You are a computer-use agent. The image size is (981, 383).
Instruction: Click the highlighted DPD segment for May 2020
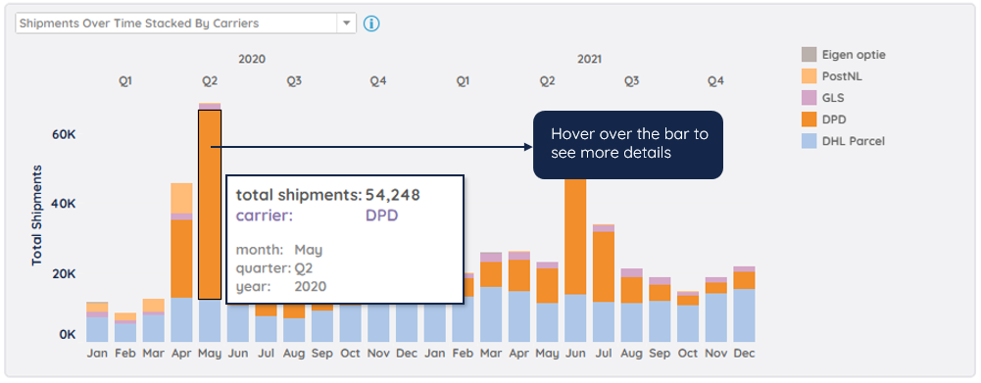coord(210,204)
